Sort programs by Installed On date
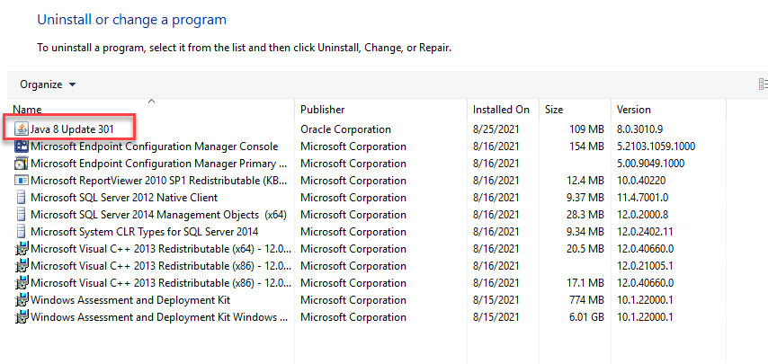This screenshot has width=768, height=364. coord(501,110)
